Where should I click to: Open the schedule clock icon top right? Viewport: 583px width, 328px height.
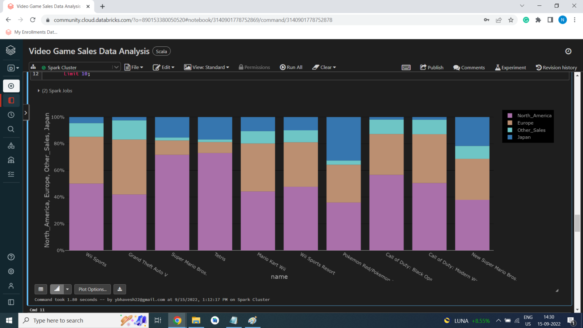pyautogui.click(x=568, y=51)
